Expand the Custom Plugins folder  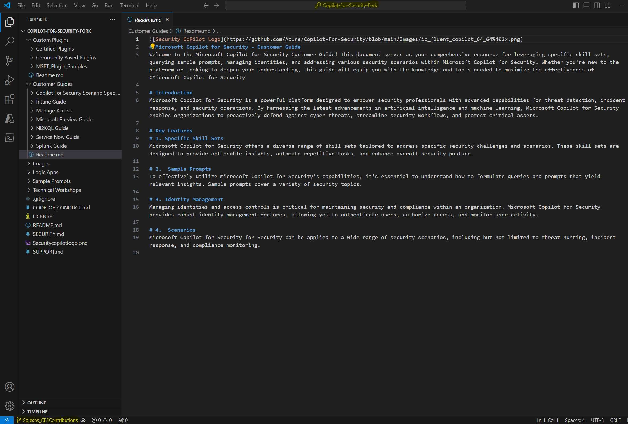click(51, 40)
